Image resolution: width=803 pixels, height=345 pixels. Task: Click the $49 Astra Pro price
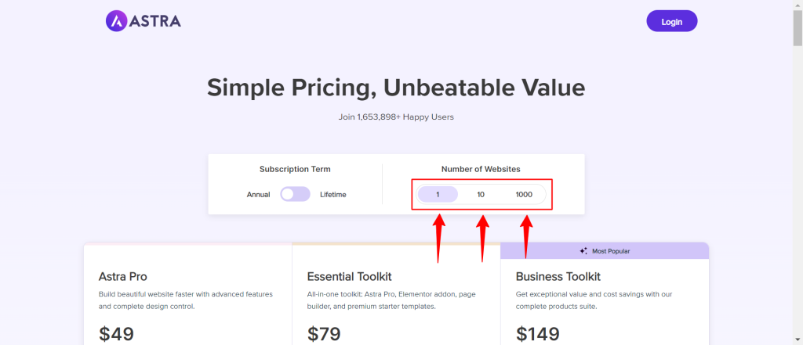point(116,334)
